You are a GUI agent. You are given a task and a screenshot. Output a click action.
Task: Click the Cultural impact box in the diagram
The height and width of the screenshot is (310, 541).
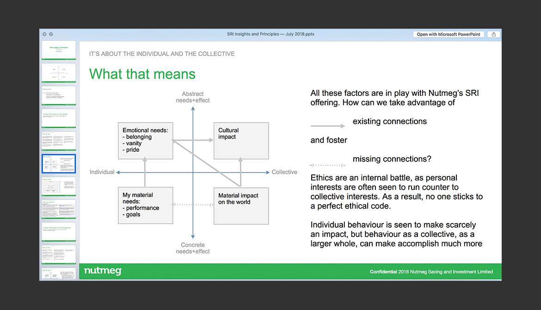click(240, 141)
